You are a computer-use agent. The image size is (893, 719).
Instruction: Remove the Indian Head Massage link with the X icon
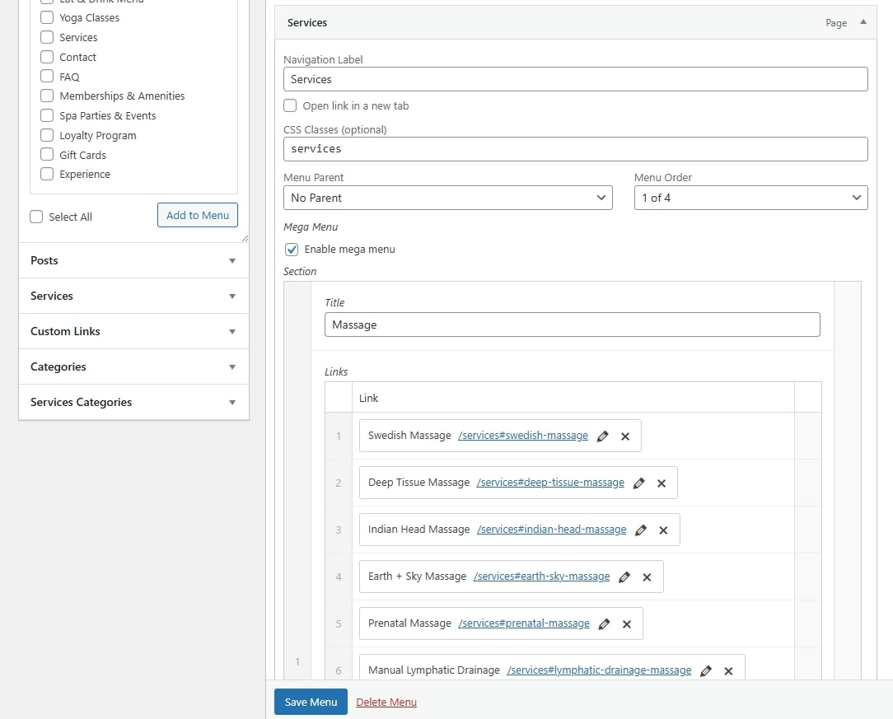click(663, 530)
